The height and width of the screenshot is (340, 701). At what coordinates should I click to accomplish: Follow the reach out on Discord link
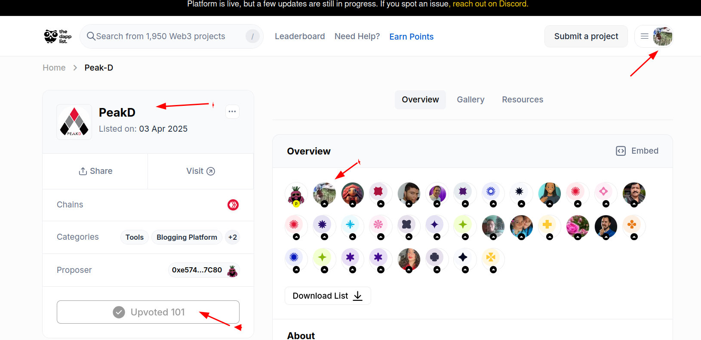pyautogui.click(x=490, y=4)
